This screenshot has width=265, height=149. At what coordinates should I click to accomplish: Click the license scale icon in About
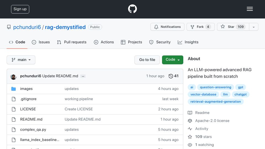(190, 121)
